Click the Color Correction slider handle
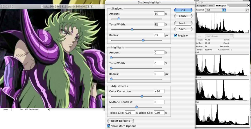The image size is (251, 129). [142, 96]
